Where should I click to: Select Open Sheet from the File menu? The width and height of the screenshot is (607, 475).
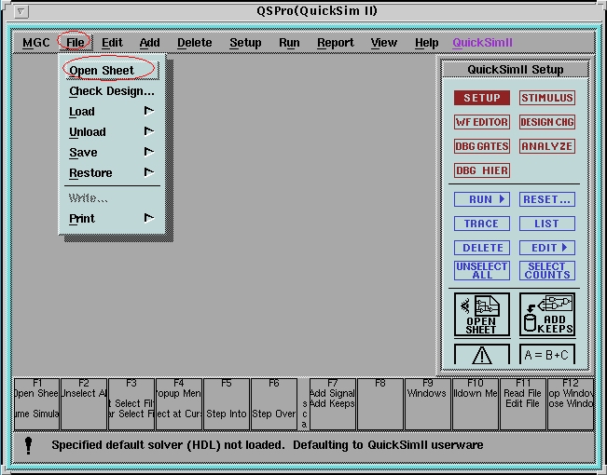(x=102, y=71)
